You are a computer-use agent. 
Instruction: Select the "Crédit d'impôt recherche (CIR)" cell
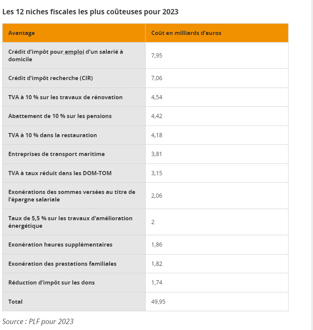(50, 78)
